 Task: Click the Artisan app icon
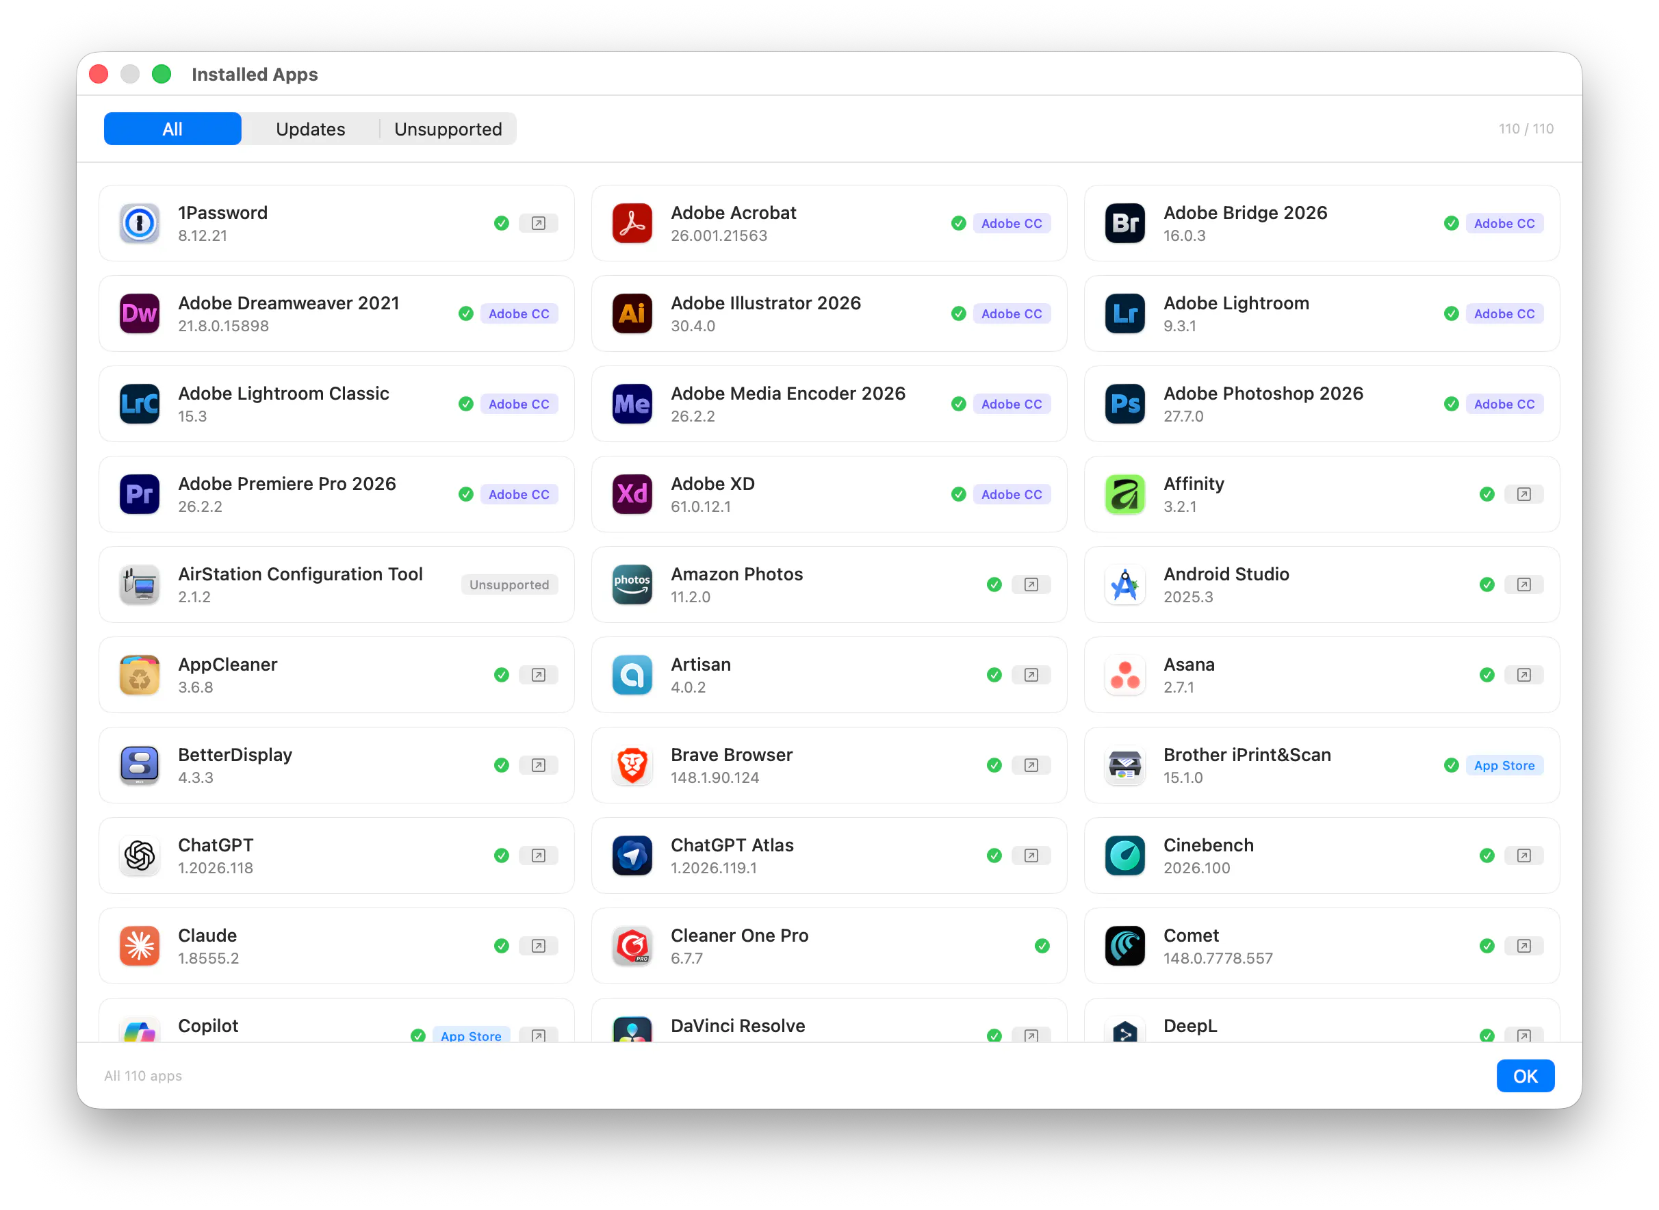(632, 675)
